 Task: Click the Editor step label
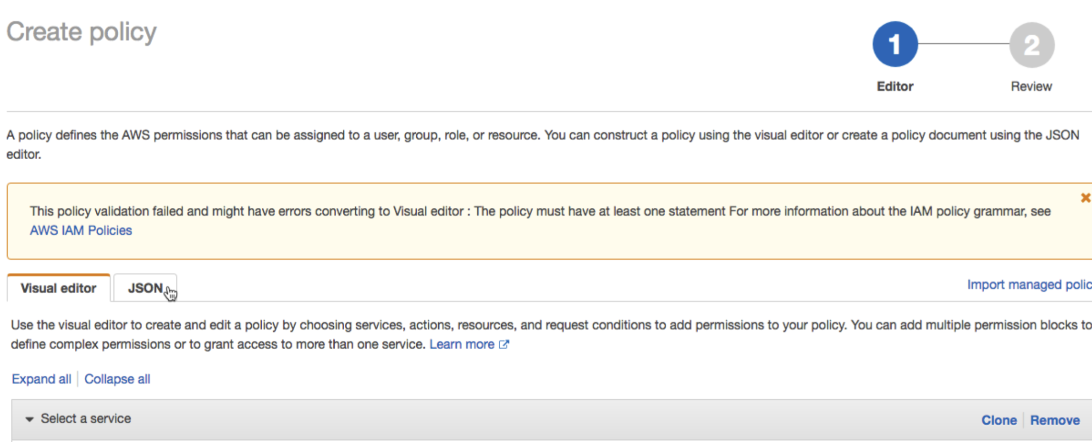click(x=894, y=86)
